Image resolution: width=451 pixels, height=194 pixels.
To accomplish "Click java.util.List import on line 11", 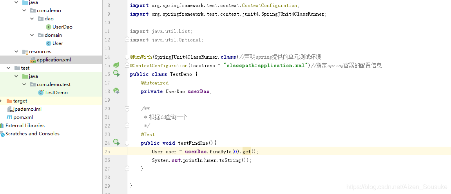I will pyautogui.click(x=172, y=31).
